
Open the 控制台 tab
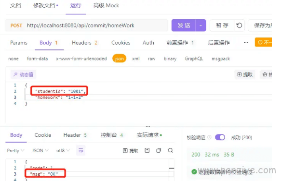coord(112,135)
